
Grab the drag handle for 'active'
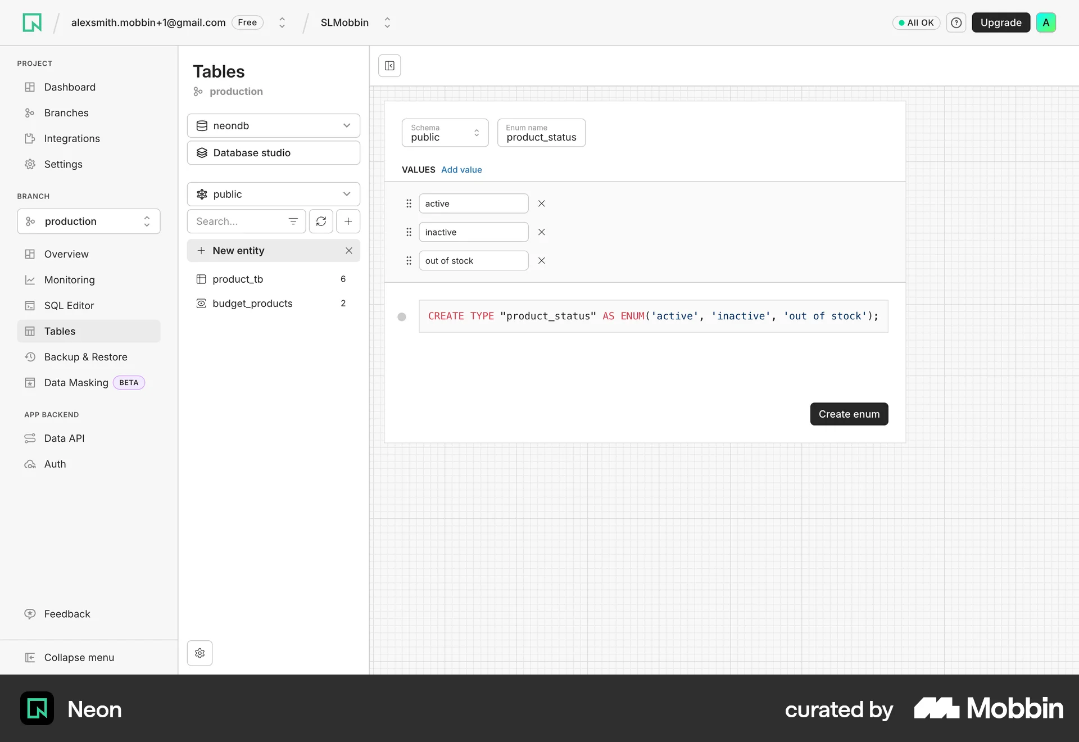409,203
